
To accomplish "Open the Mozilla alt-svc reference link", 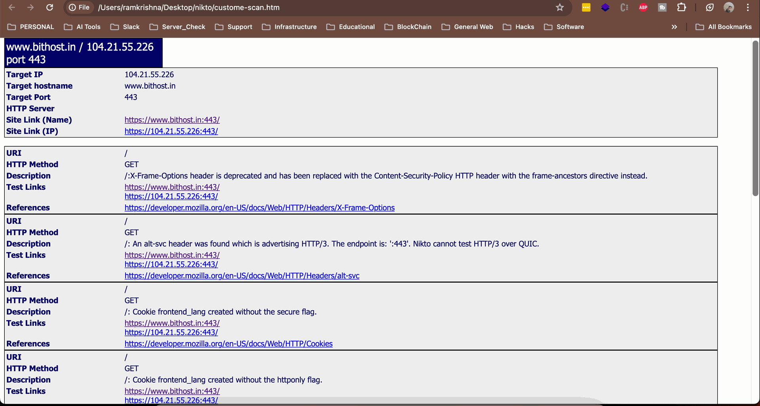I will 242,276.
